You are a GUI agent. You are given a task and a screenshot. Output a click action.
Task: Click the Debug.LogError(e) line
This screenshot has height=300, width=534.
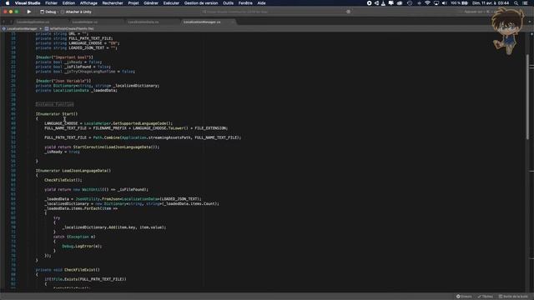pyautogui.click(x=82, y=247)
